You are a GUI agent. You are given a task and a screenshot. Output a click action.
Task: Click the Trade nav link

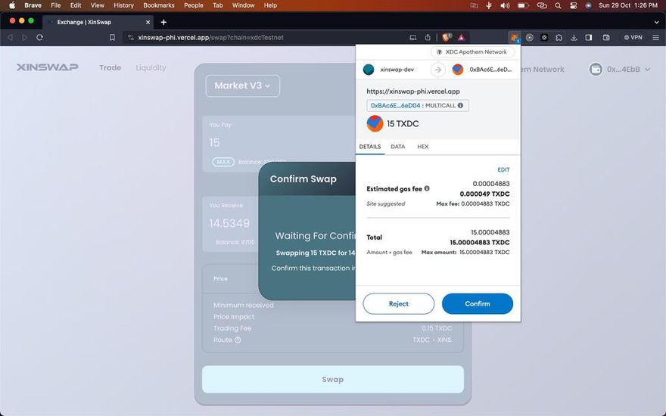coord(110,67)
